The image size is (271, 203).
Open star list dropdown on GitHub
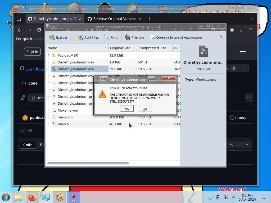pos(244,68)
